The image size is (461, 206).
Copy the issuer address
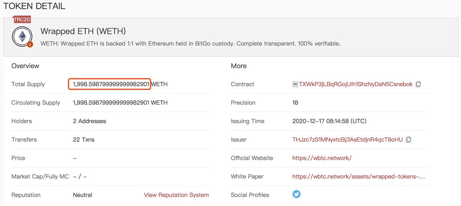[x=408, y=140]
